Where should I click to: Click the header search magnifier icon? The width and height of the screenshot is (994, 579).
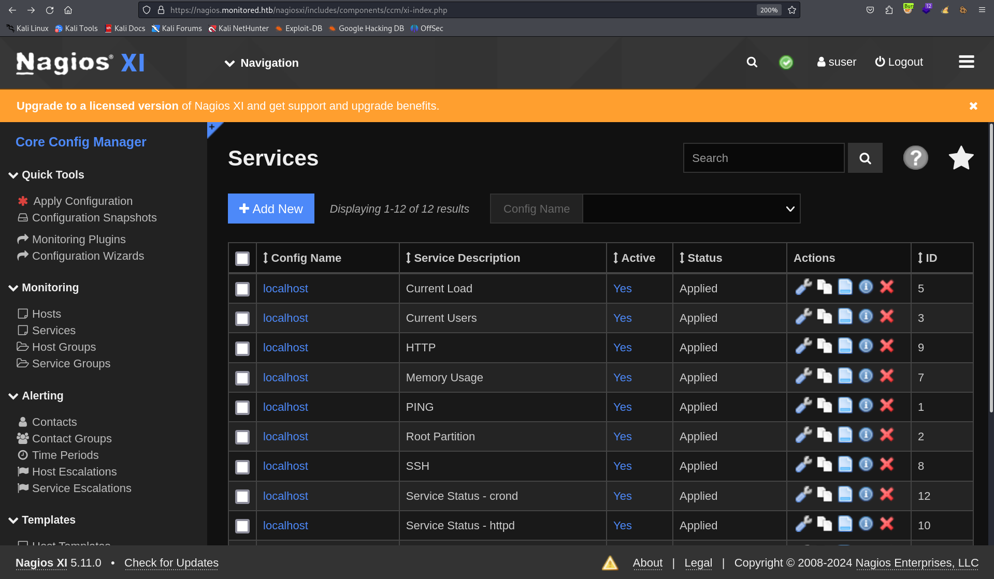[752, 62]
